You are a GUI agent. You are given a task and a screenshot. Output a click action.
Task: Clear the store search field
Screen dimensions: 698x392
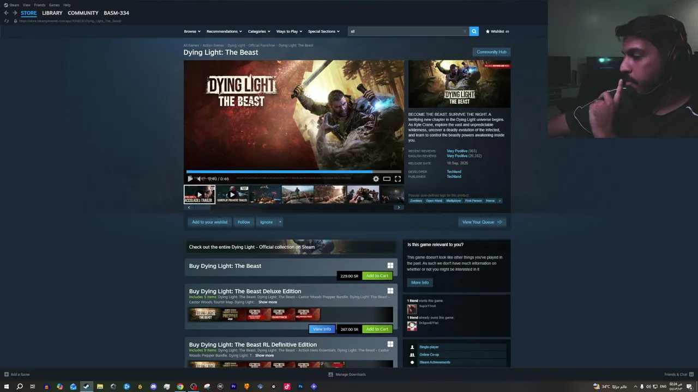465,31
